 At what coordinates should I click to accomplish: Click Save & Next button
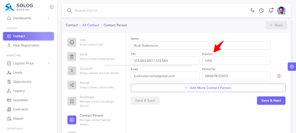[271, 101]
